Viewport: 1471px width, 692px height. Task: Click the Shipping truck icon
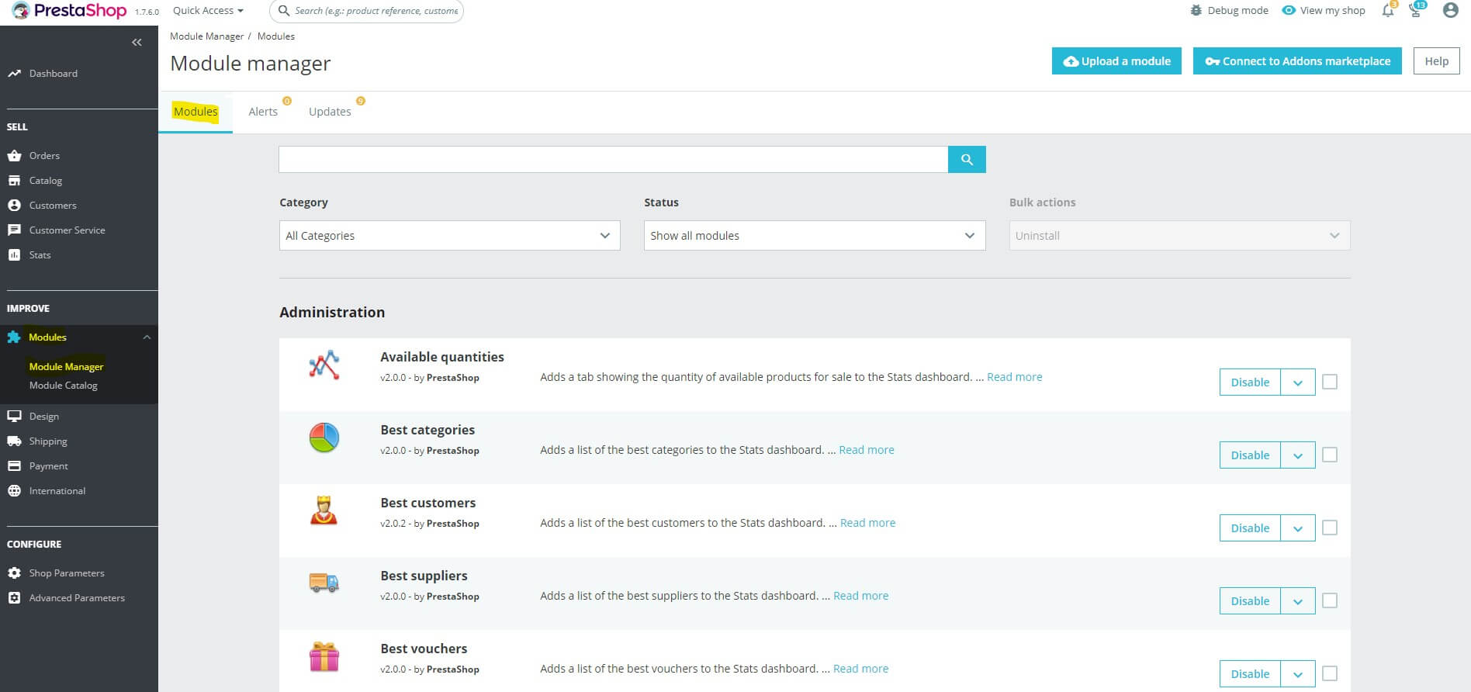[14, 441]
